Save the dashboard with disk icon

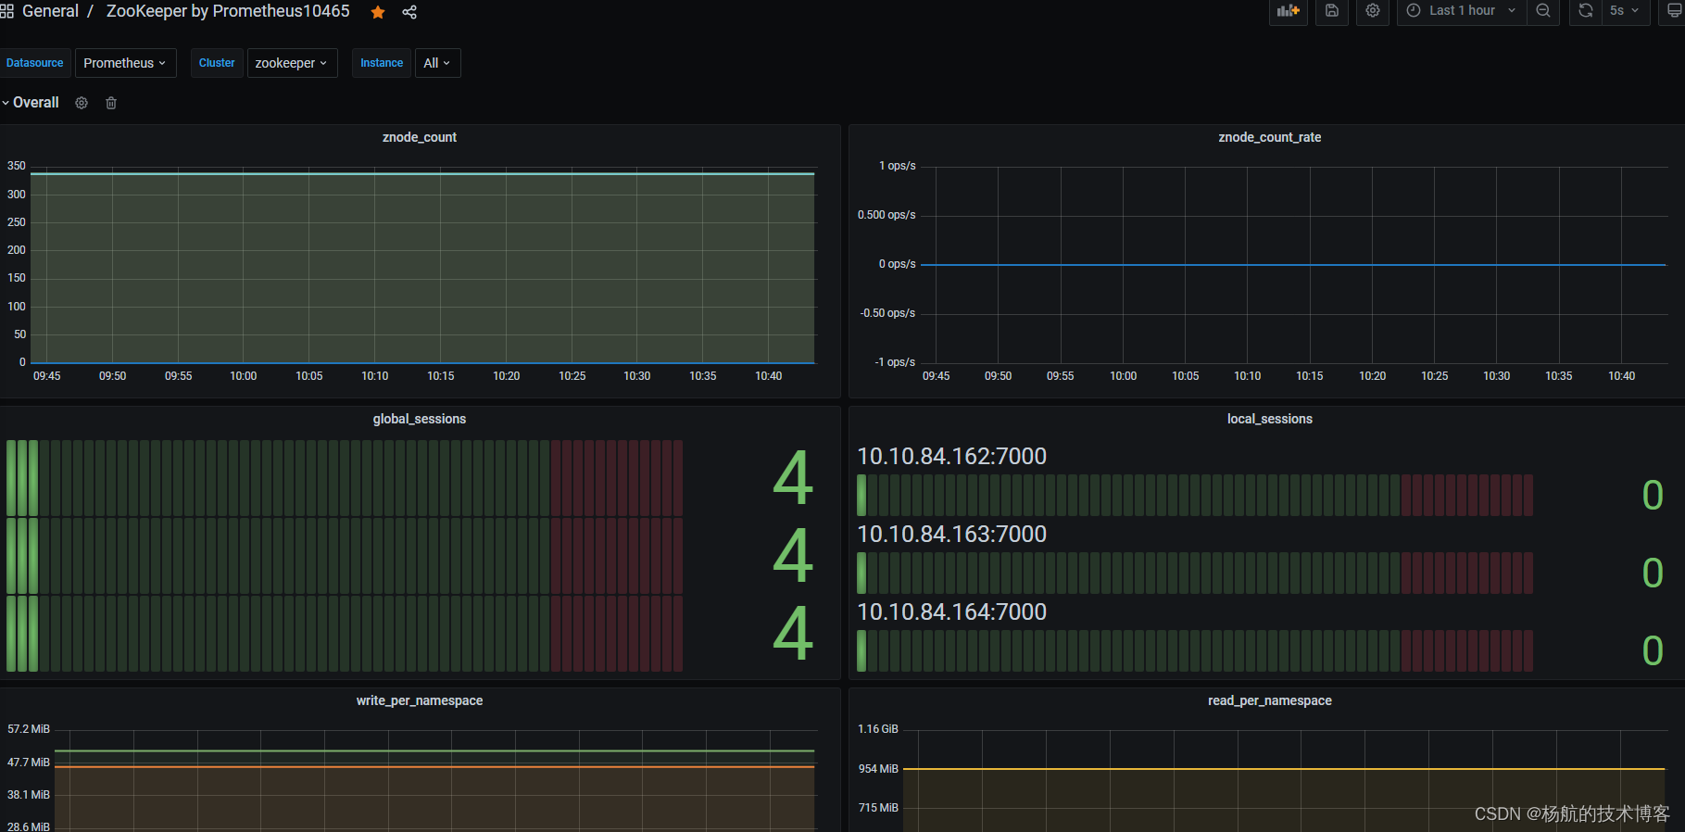[1331, 11]
